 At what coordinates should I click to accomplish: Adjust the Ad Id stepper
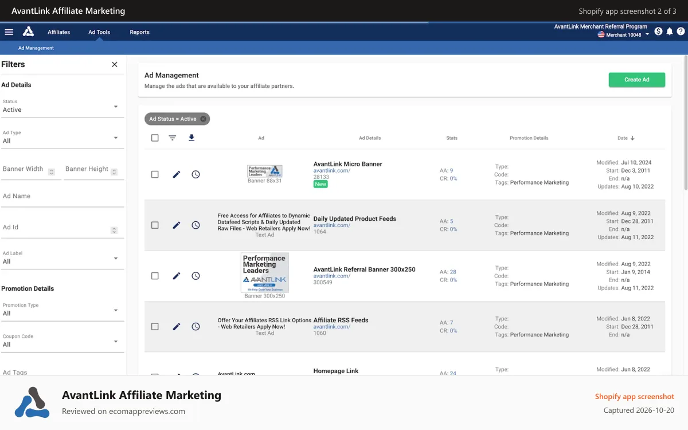point(114,230)
